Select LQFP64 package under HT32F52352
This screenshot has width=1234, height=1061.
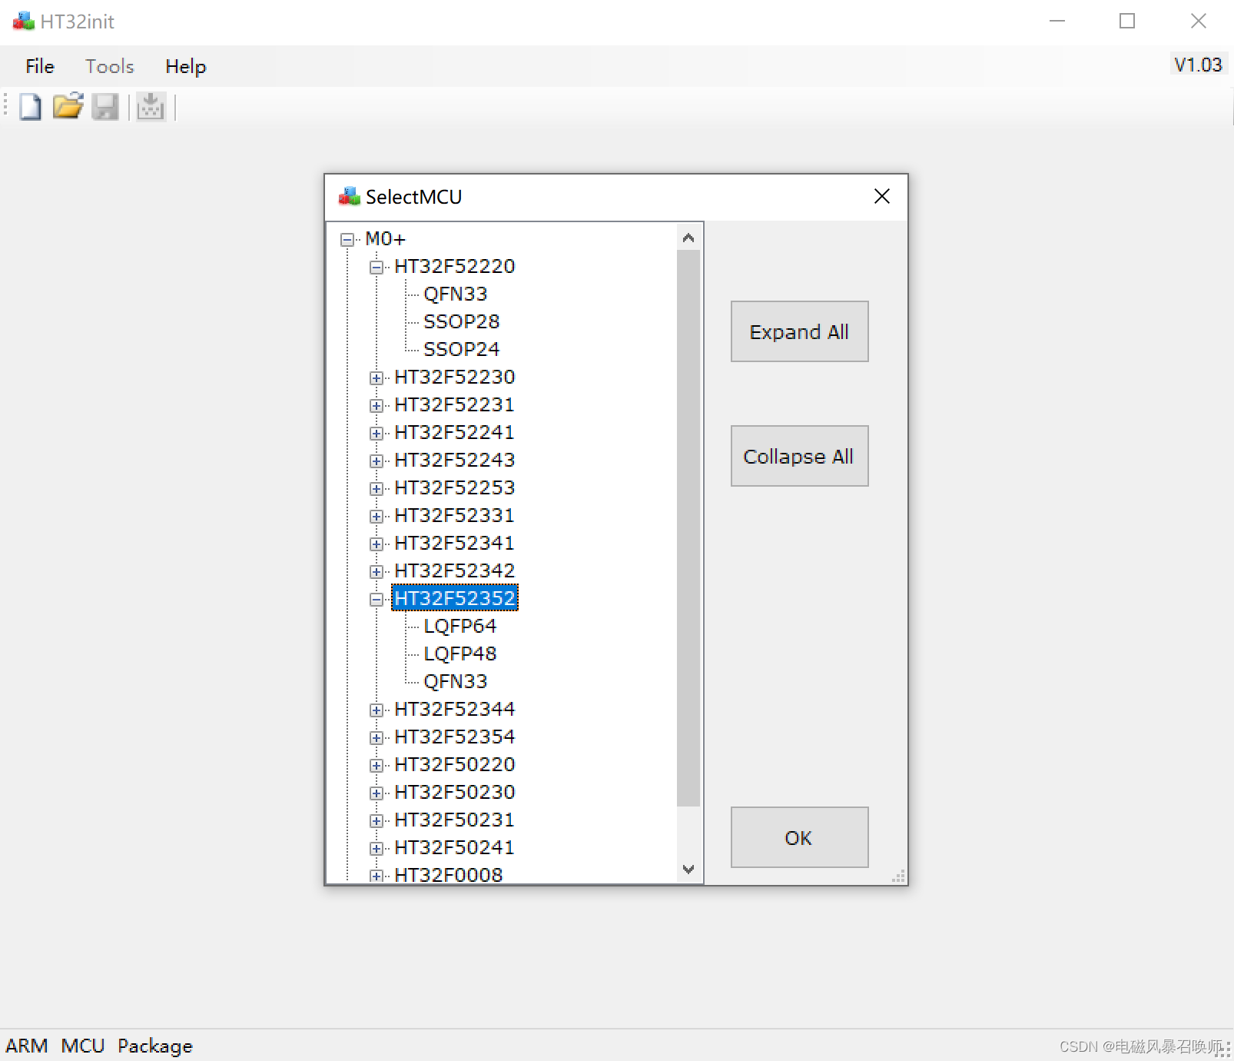coord(460,626)
